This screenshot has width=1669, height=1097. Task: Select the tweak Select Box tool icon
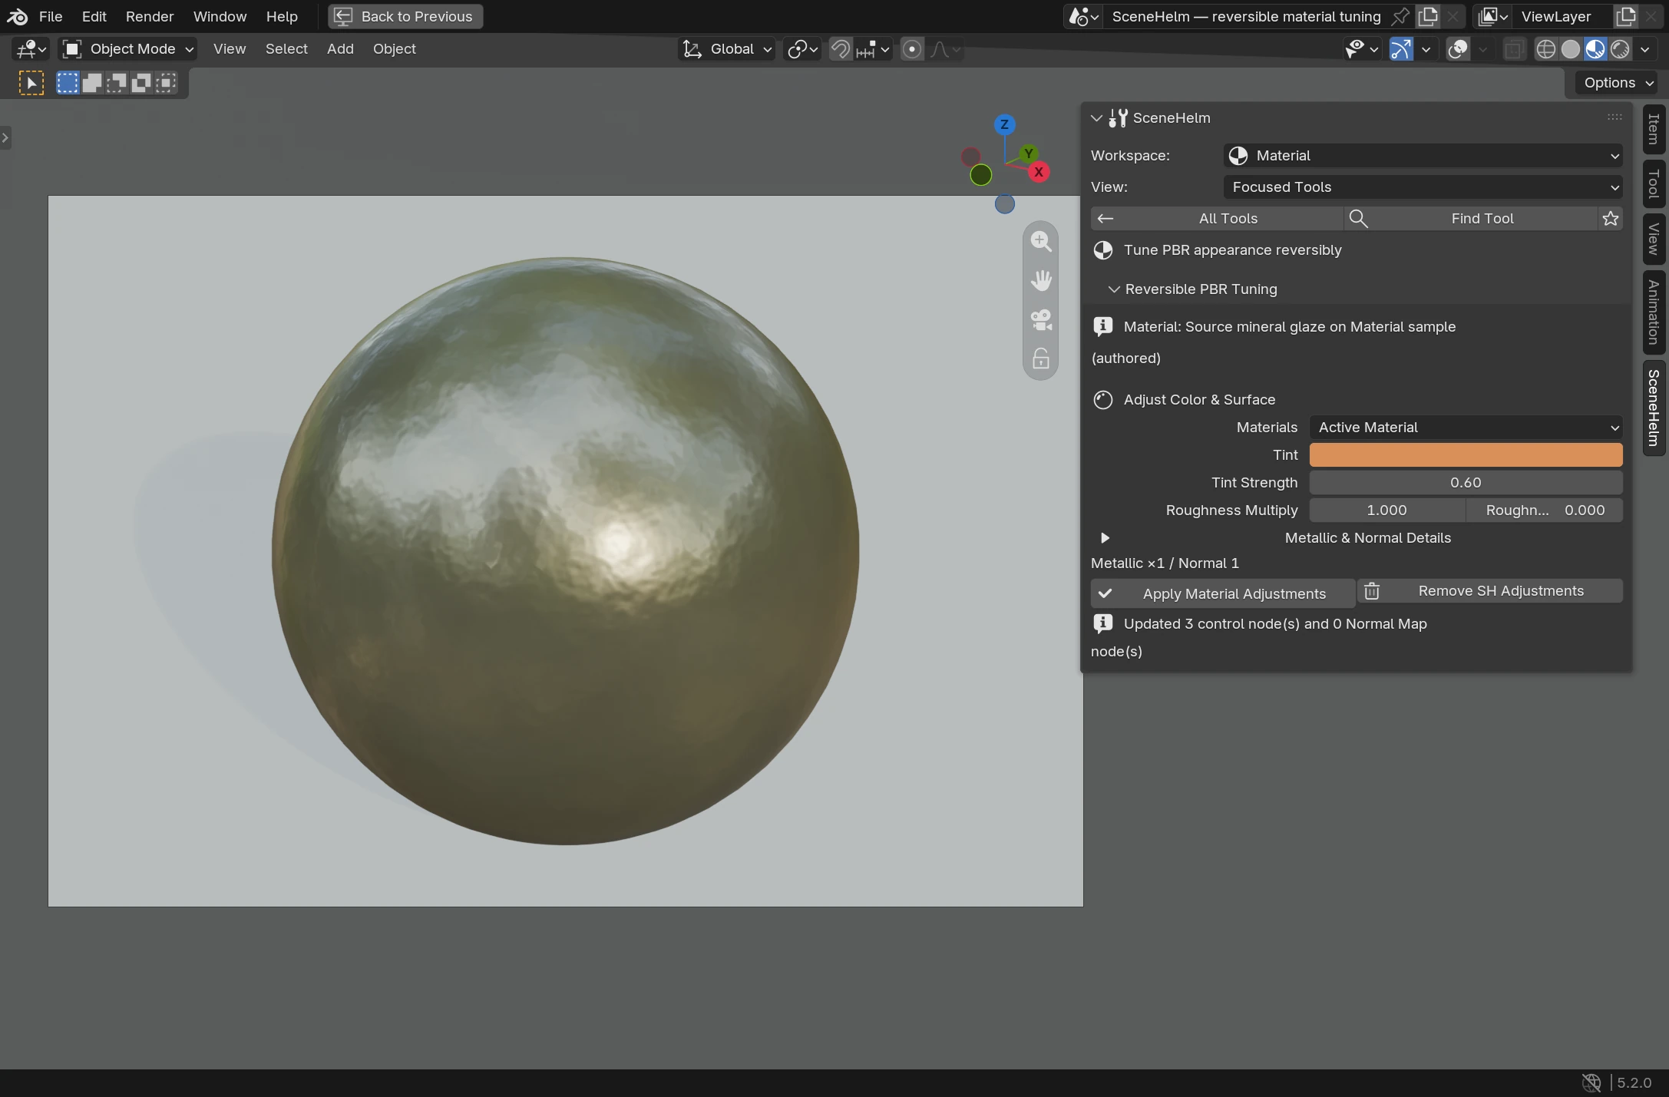(31, 83)
